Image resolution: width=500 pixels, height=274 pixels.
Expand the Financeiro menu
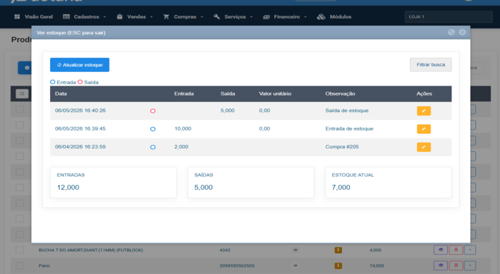[x=285, y=16]
